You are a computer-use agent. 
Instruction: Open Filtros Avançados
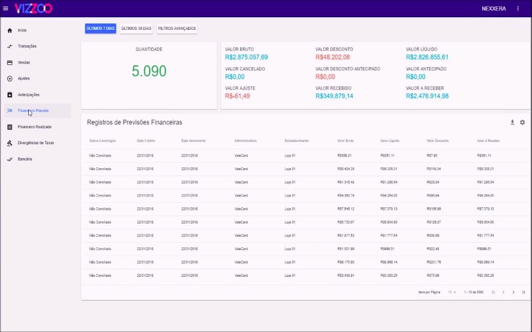click(x=177, y=28)
